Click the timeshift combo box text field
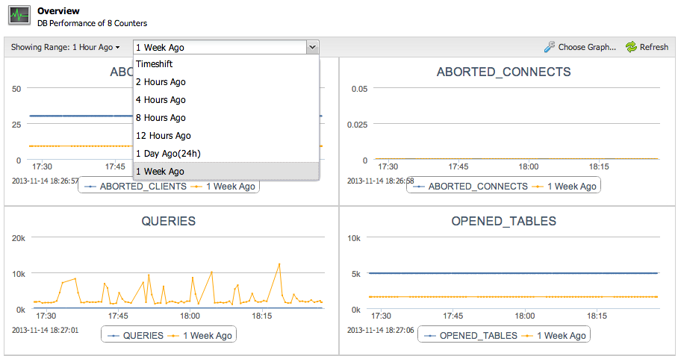678x356 pixels. tap(219, 47)
